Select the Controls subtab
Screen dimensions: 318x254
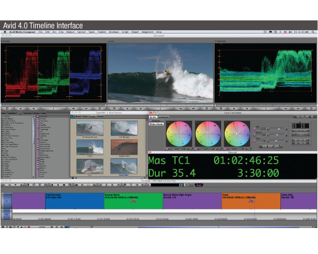click(x=156, y=121)
